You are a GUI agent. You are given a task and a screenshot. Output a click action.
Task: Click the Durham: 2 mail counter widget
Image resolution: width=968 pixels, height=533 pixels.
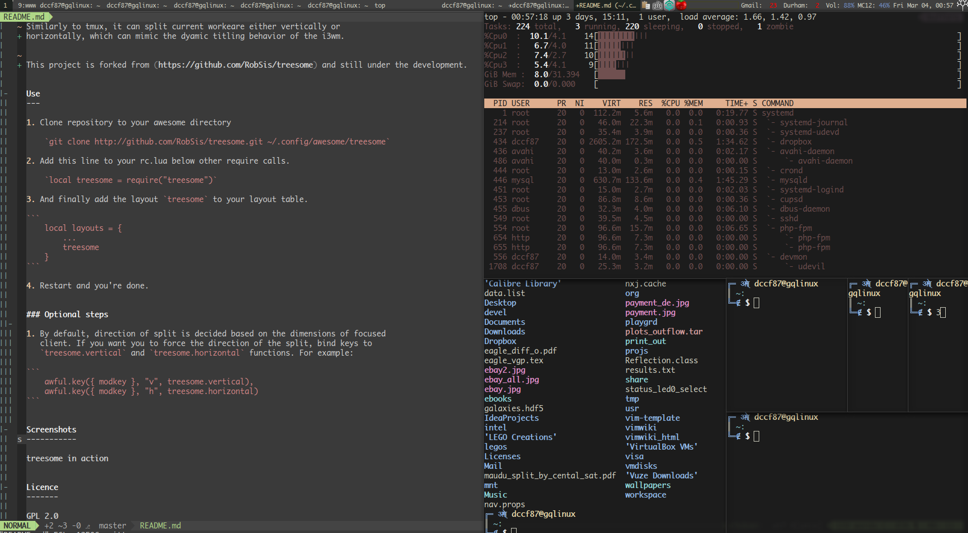(801, 5)
